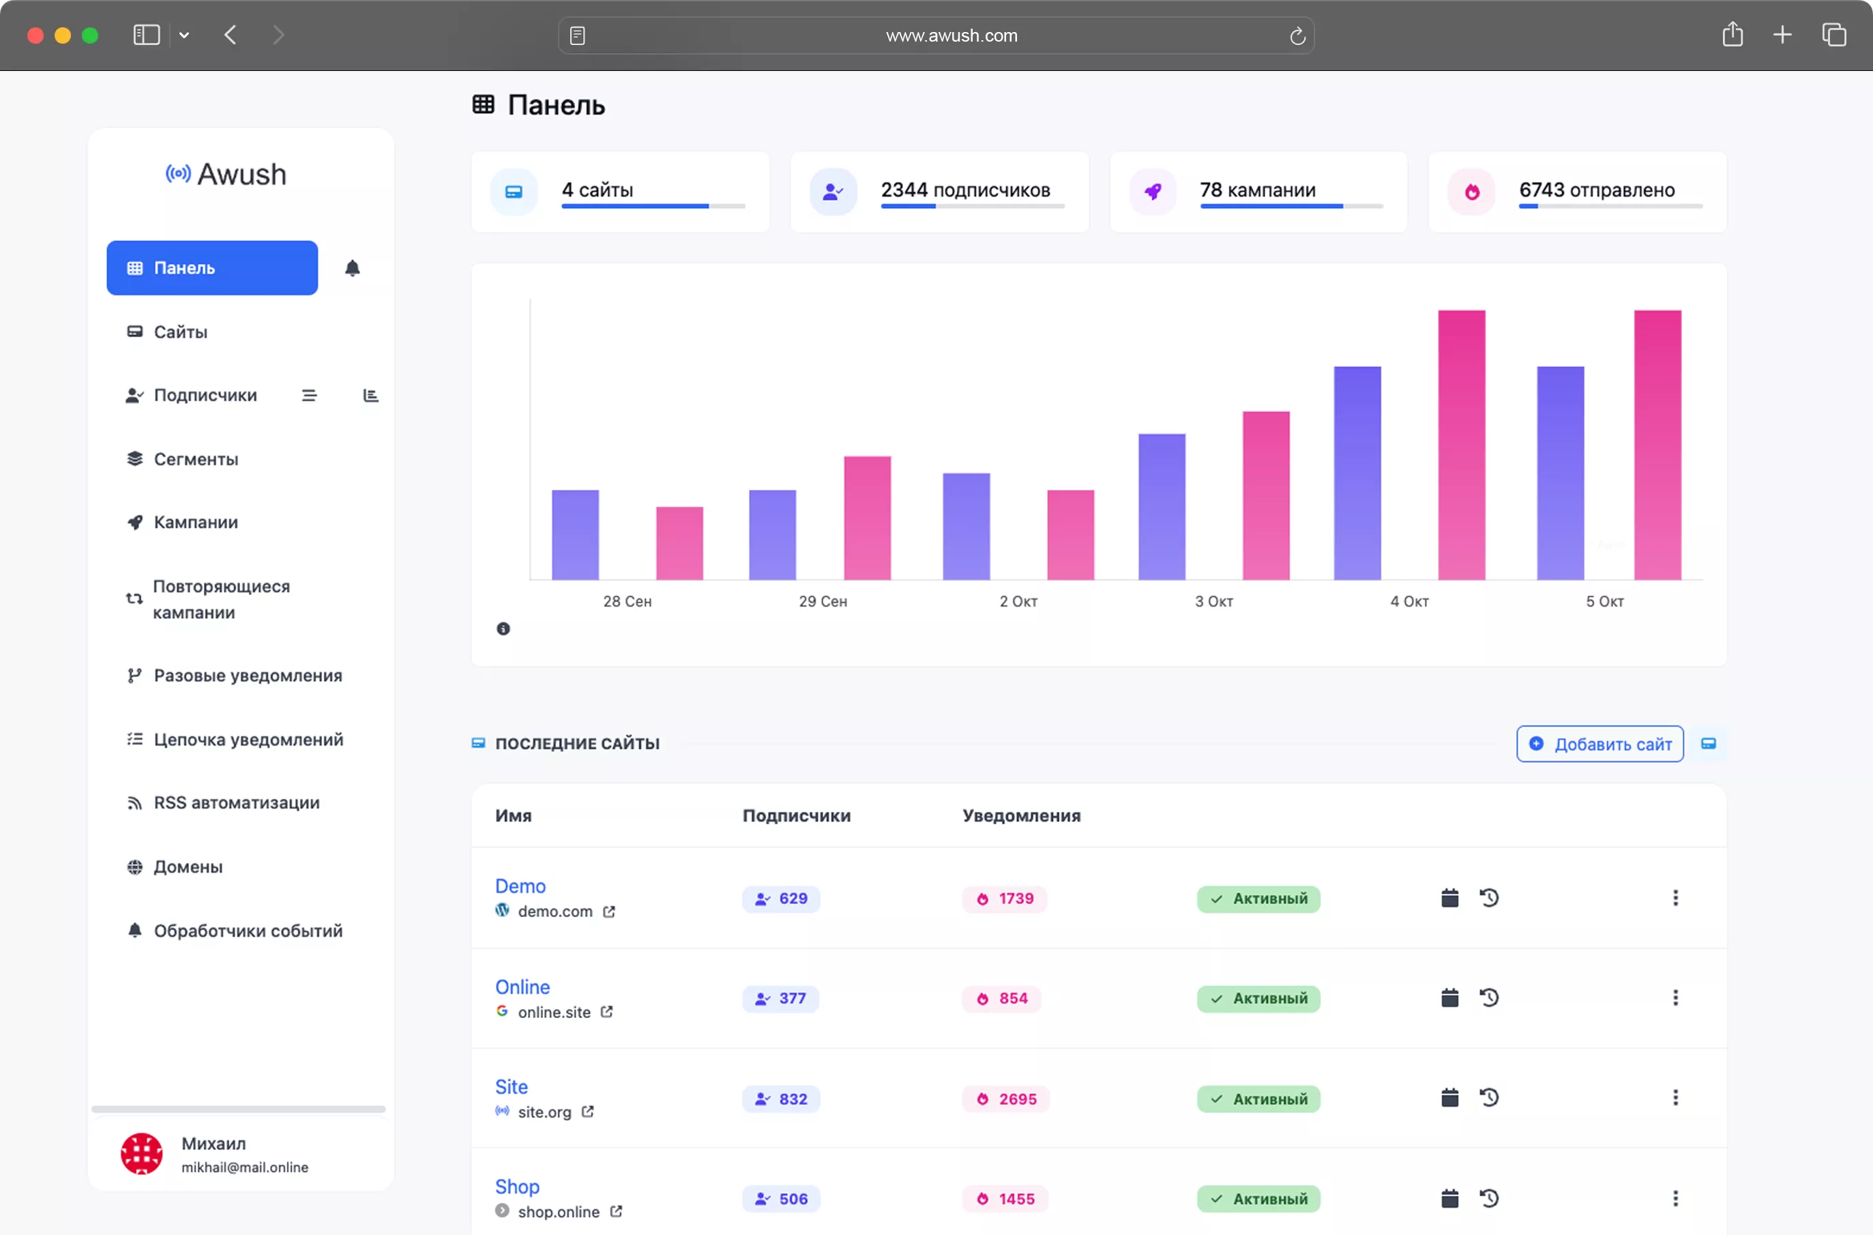1873x1235 pixels.
Task: Open the Shop site link
Action: pyautogui.click(x=516, y=1186)
